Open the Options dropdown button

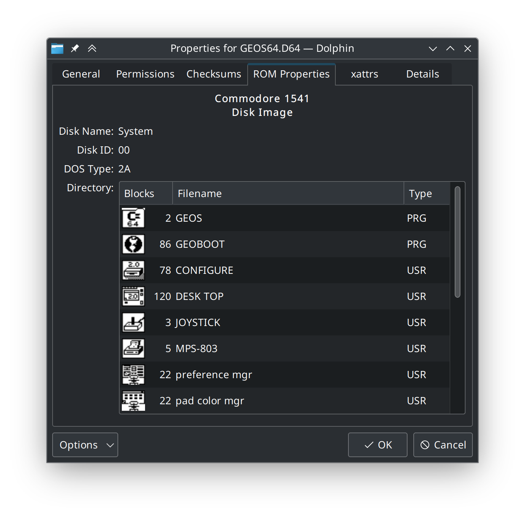tap(85, 445)
